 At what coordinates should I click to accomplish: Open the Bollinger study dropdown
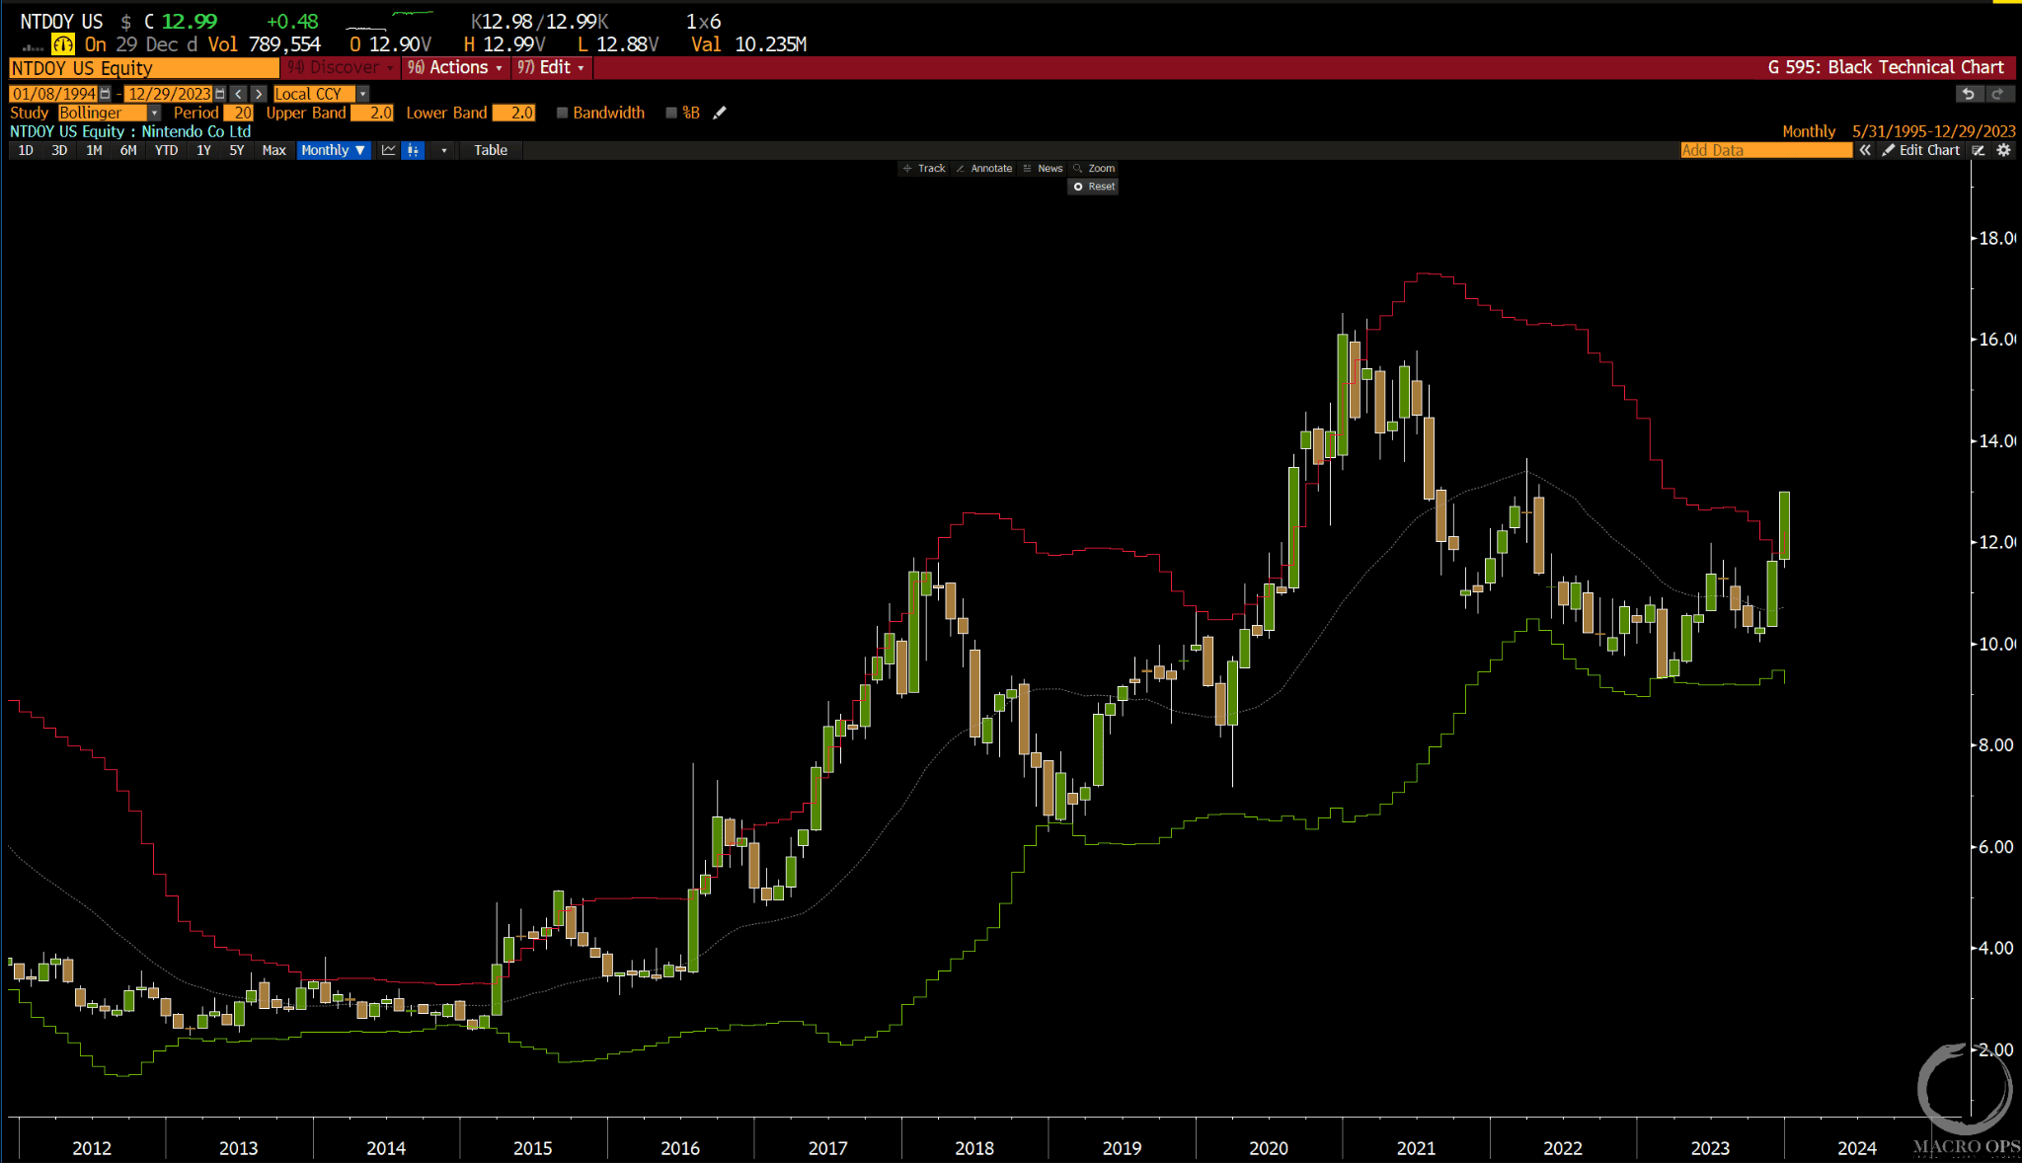[x=154, y=113]
